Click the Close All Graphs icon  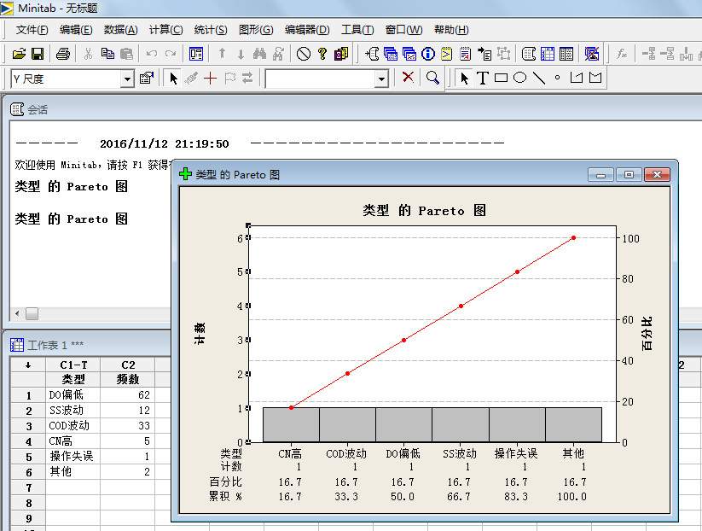coord(591,55)
